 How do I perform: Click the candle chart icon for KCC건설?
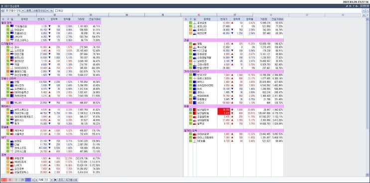click(x=195, y=50)
